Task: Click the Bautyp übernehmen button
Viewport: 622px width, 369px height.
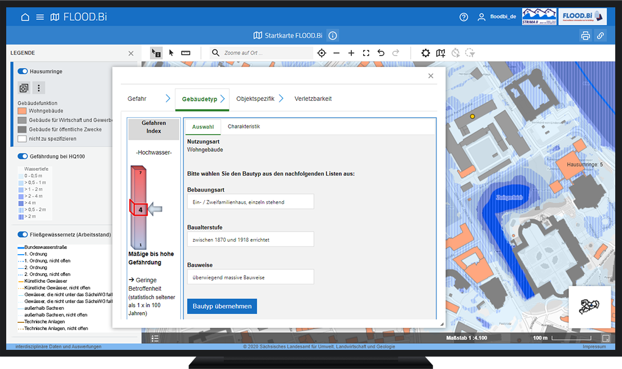Action: pyautogui.click(x=222, y=306)
